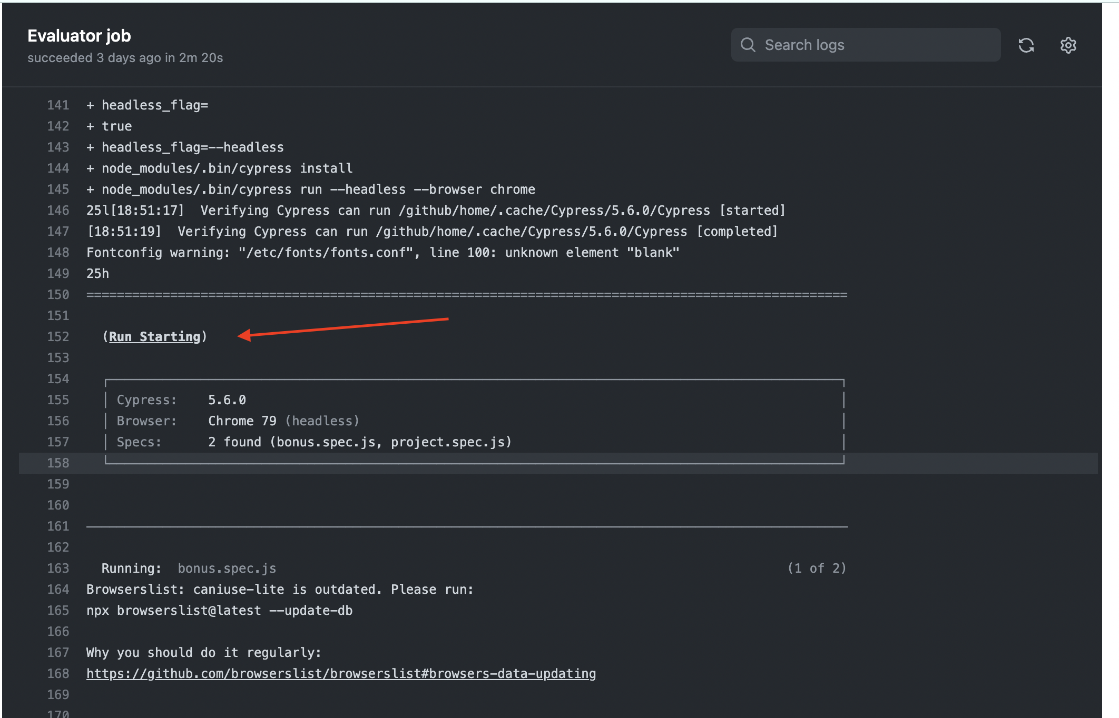Viewport: 1119px width, 718px height.
Task: Click the search magnifier icon in the logs toolbar
Action: pos(749,45)
